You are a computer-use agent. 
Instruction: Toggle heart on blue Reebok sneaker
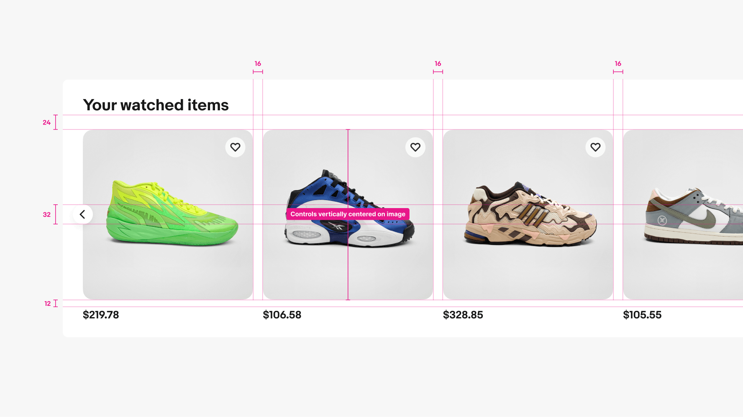coord(415,147)
